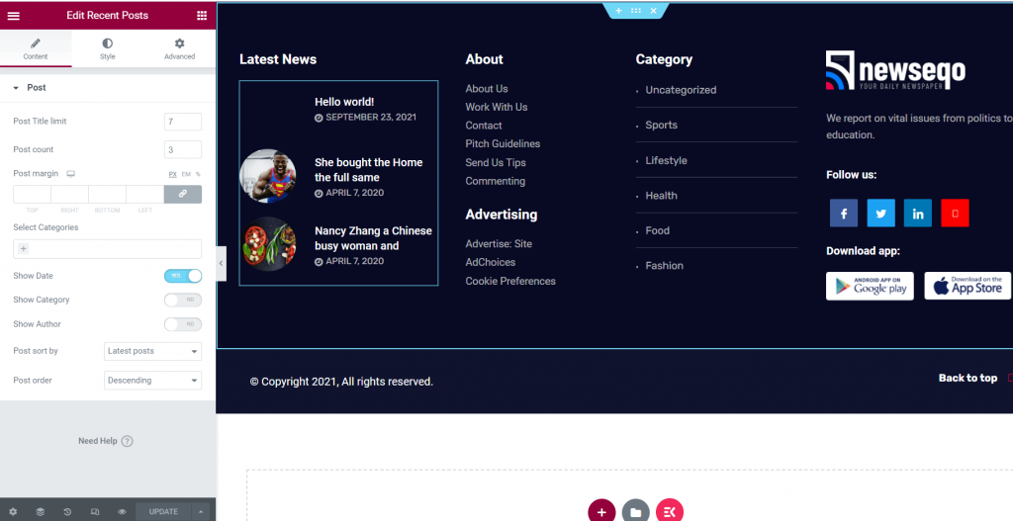Toggle the margin link values button
Image resolution: width=1013 pixels, height=521 pixels.
(183, 195)
